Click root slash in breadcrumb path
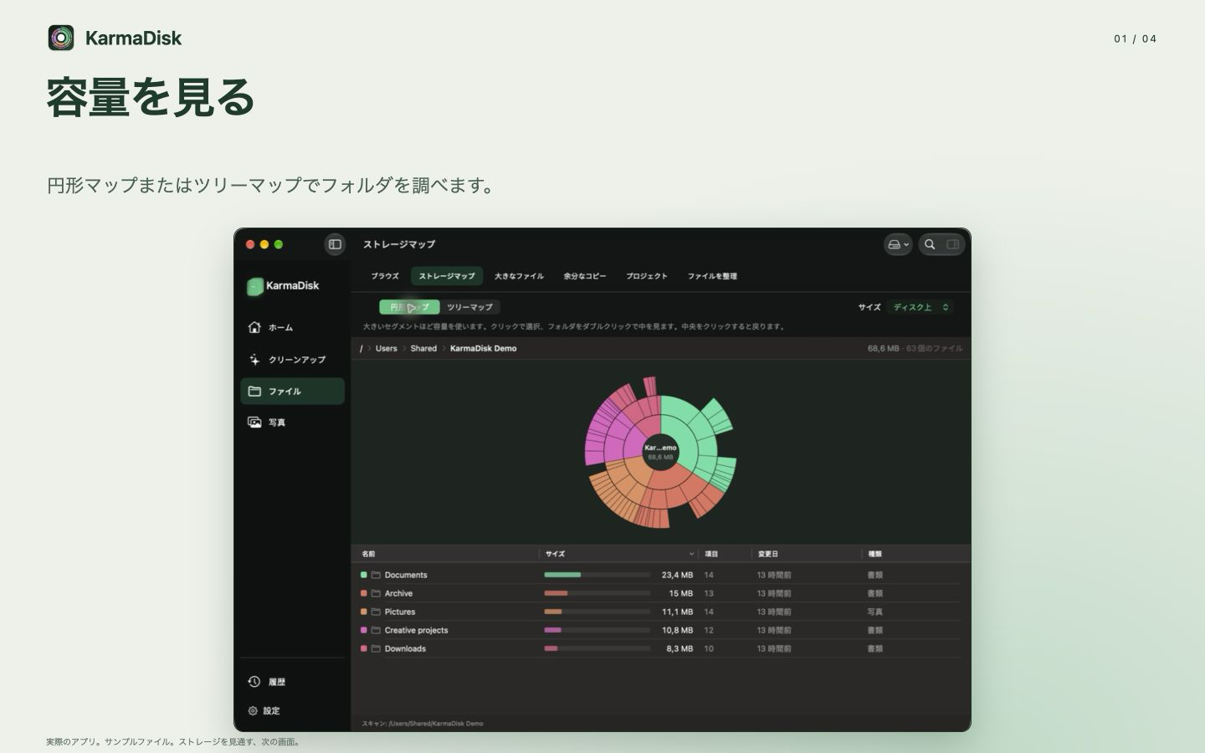Viewport: 1205px width, 753px height. [361, 348]
